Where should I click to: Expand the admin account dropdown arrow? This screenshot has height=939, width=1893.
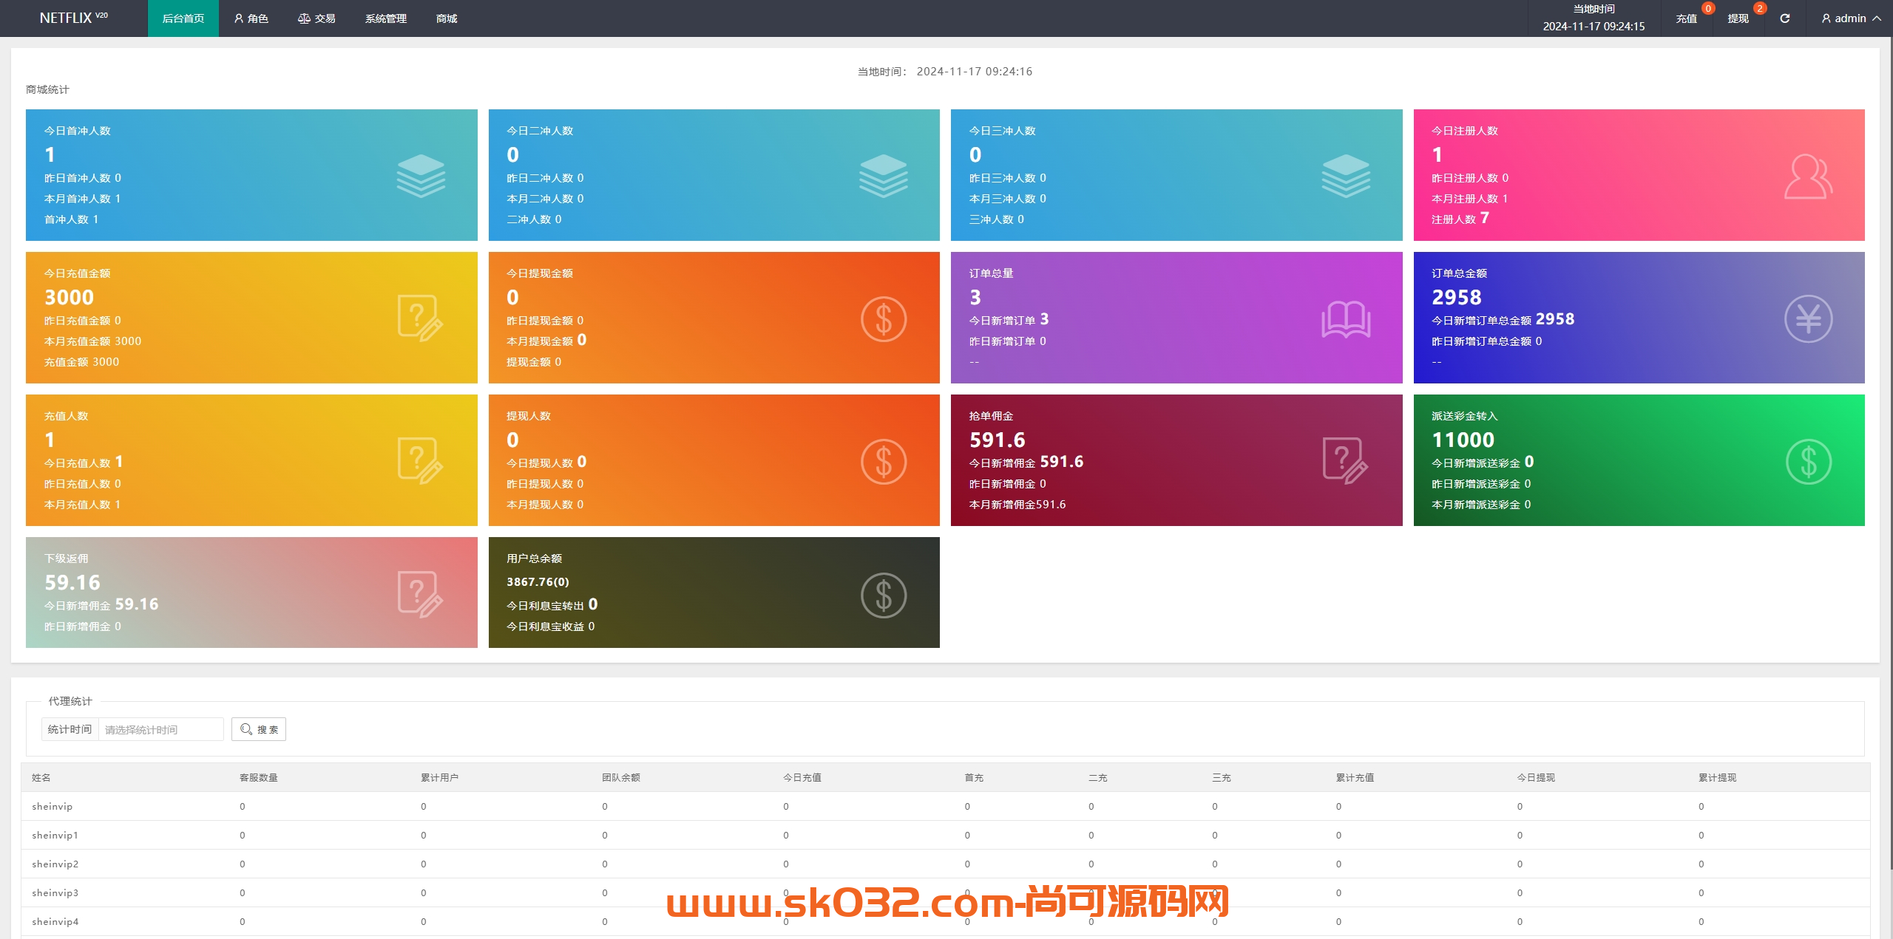tap(1877, 18)
